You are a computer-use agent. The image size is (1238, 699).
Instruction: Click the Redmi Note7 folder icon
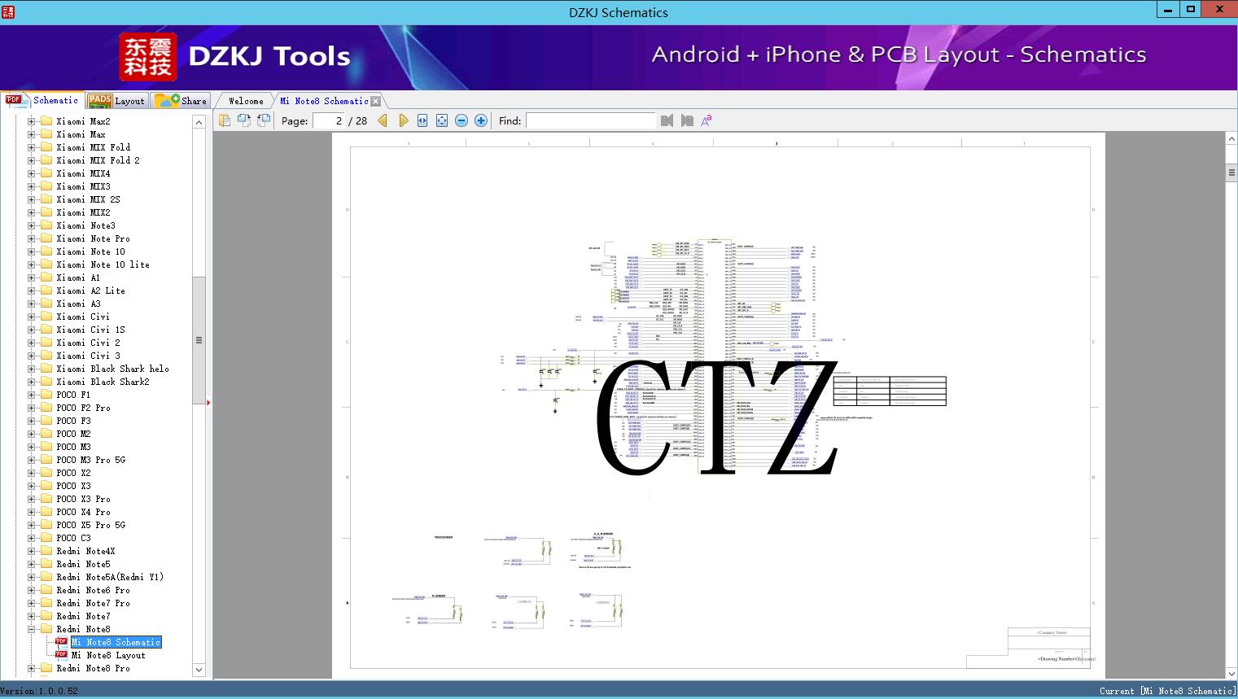[46, 616]
